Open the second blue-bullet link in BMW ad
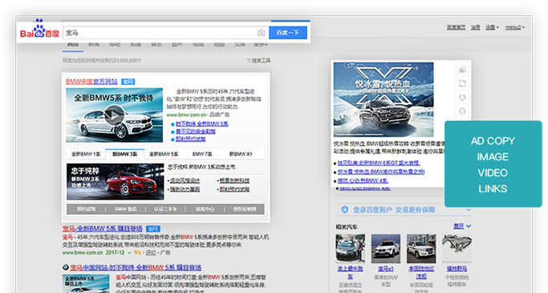 click(195, 131)
